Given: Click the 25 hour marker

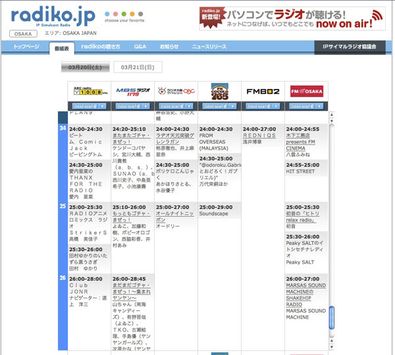Looking at the screenshot, I should 63,206.
